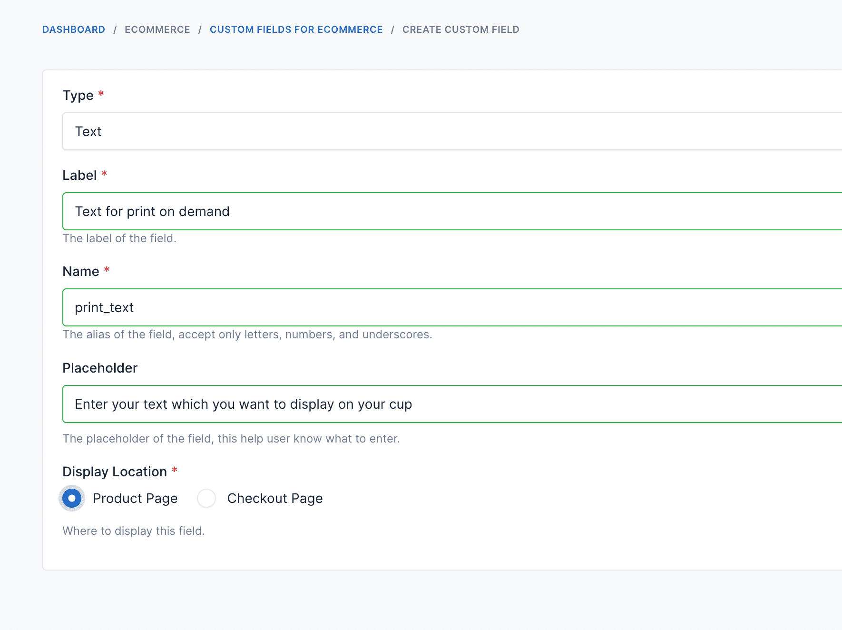Click the 'Type' field heading
This screenshot has height=630, width=842.
(x=78, y=95)
